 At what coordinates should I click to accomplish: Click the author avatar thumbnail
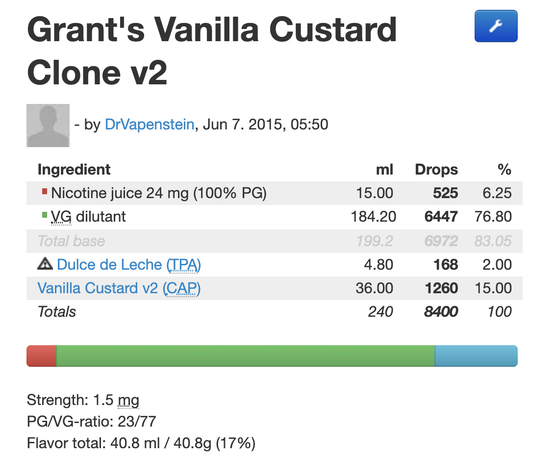pyautogui.click(x=48, y=126)
